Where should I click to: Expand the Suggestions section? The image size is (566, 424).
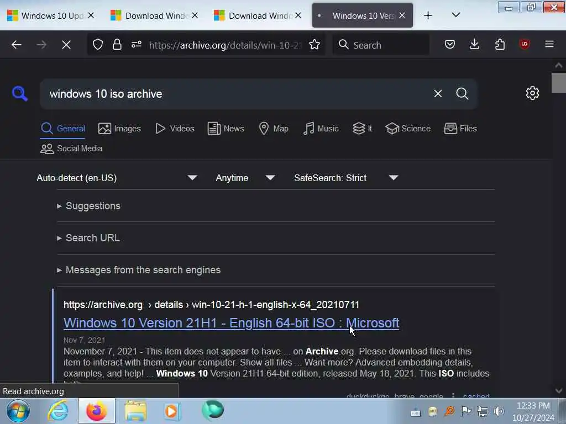pos(89,206)
